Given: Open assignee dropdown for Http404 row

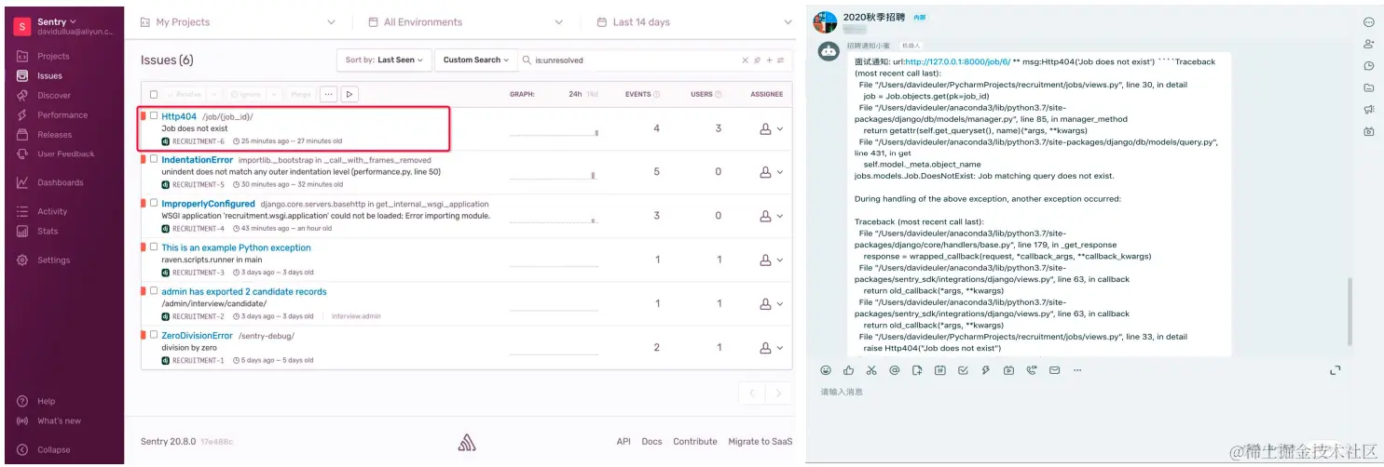Looking at the screenshot, I should pos(771,129).
